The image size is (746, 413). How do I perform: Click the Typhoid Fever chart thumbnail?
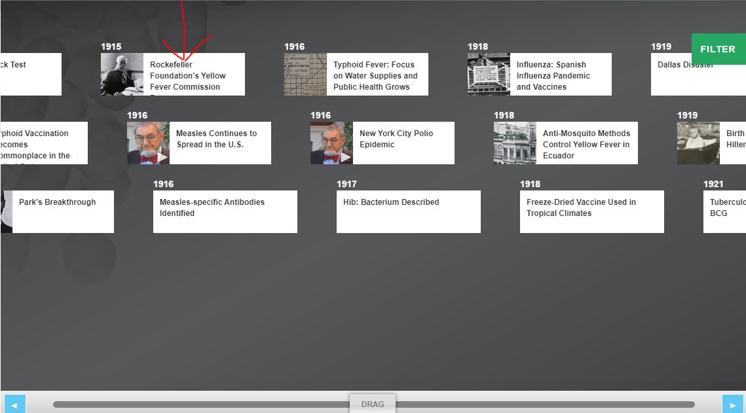[x=305, y=74]
